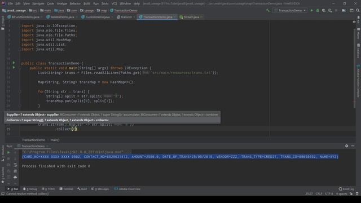Run TransactionDemo with the green toolbar play icon
The height and width of the screenshot is (203, 361).
[x=312, y=10]
